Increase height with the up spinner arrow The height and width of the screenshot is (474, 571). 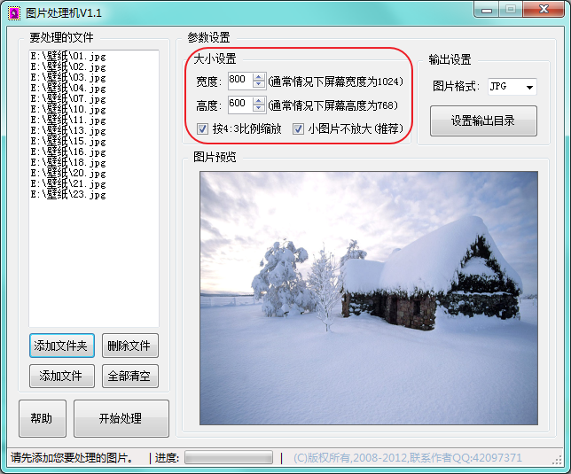click(x=259, y=101)
